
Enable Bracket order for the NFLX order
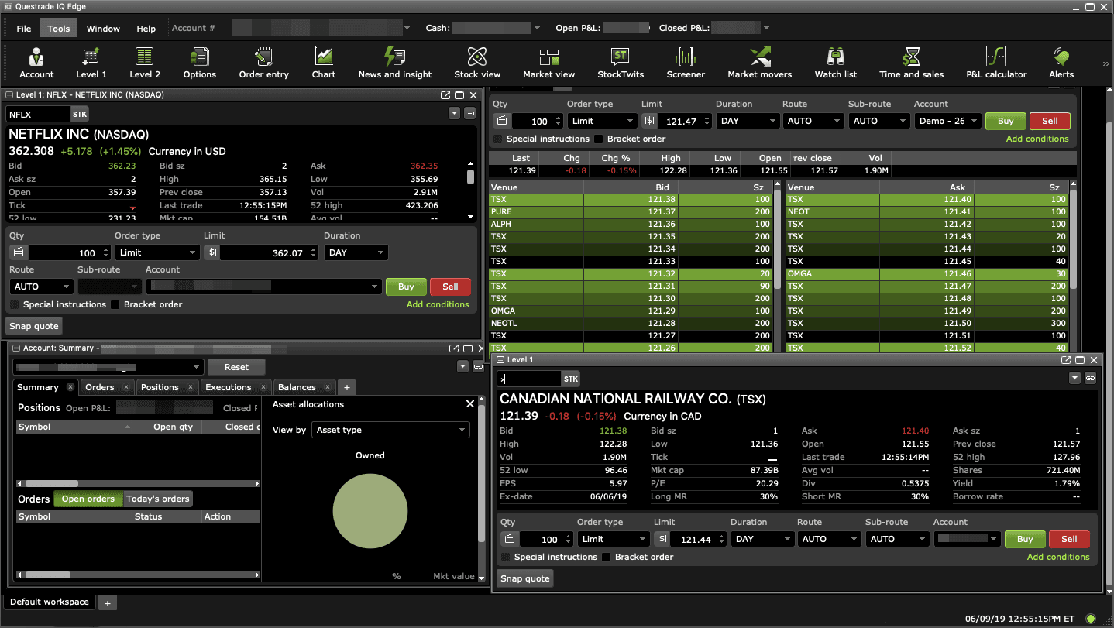[113, 304]
